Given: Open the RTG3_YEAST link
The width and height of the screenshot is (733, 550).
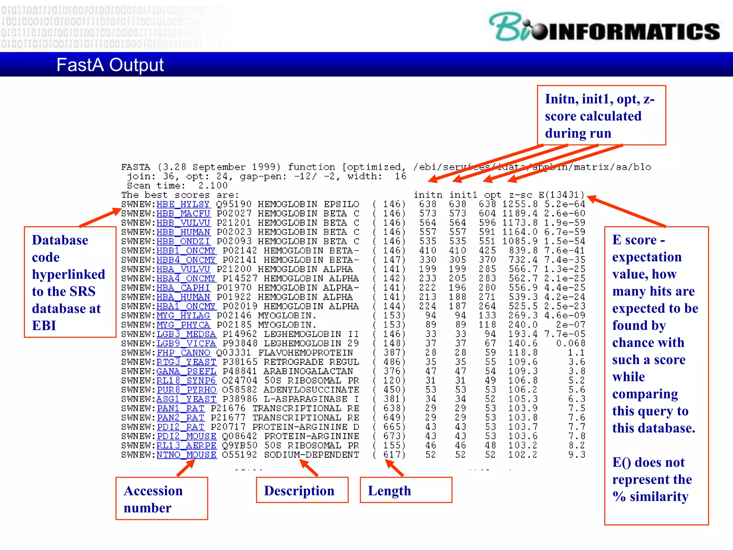Looking at the screenshot, I should pos(186,362).
